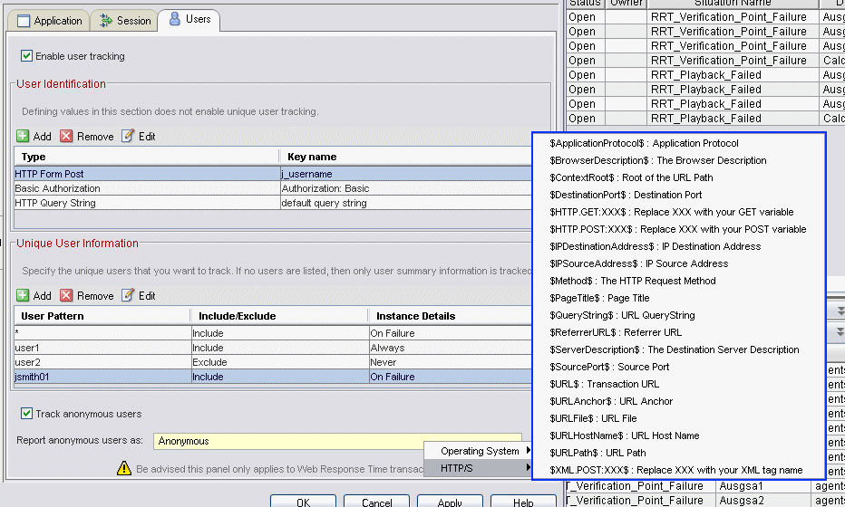Select Basic Authorization row
845x507 pixels.
273,188
